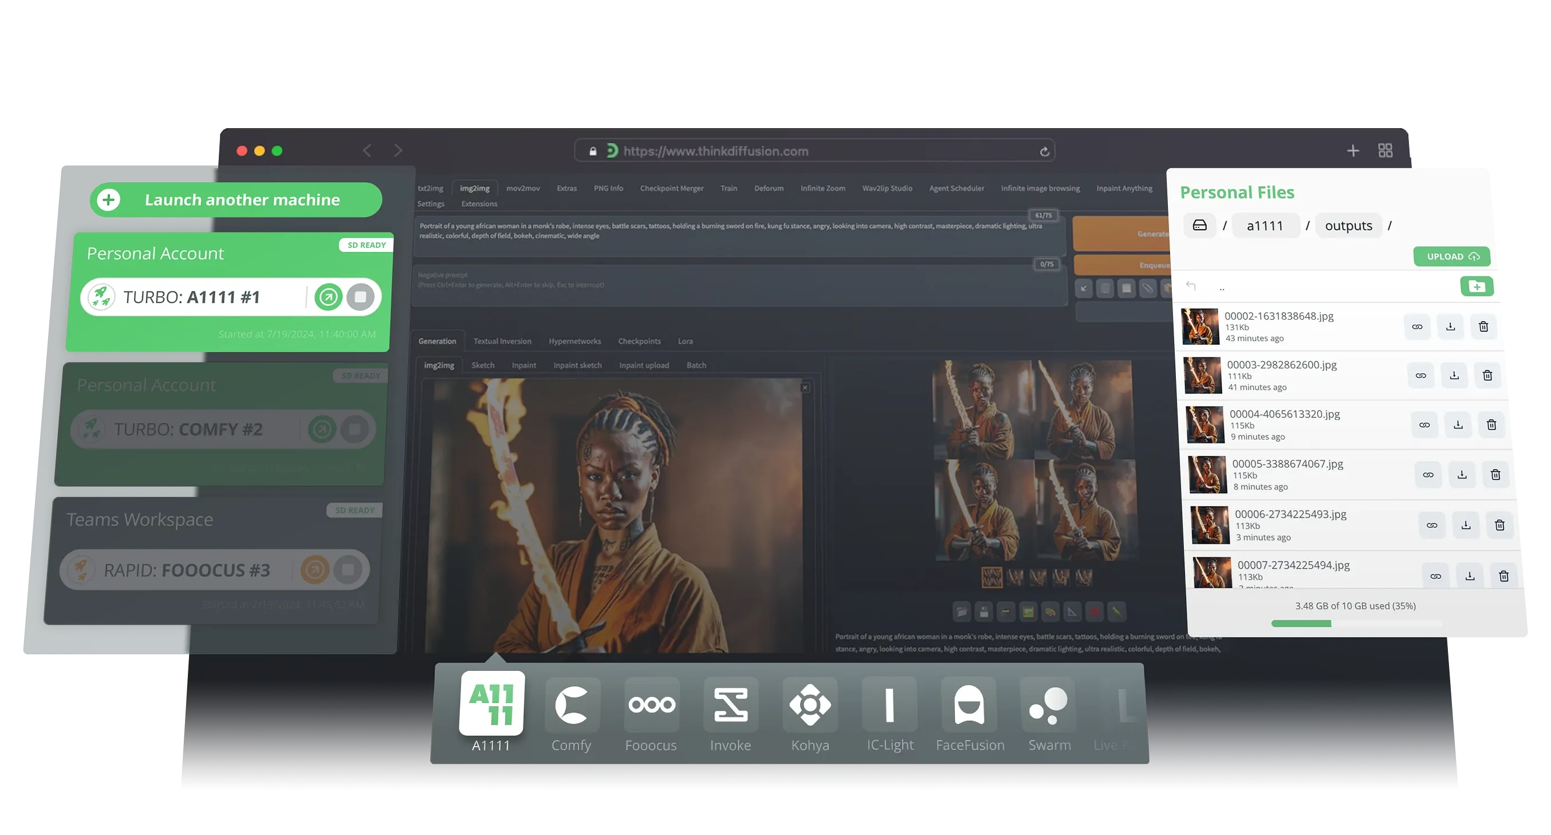
Task: Click the green new folder plus button
Action: (1477, 286)
